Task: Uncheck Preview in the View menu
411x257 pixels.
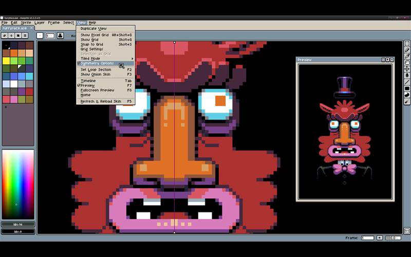Action: pos(87,85)
